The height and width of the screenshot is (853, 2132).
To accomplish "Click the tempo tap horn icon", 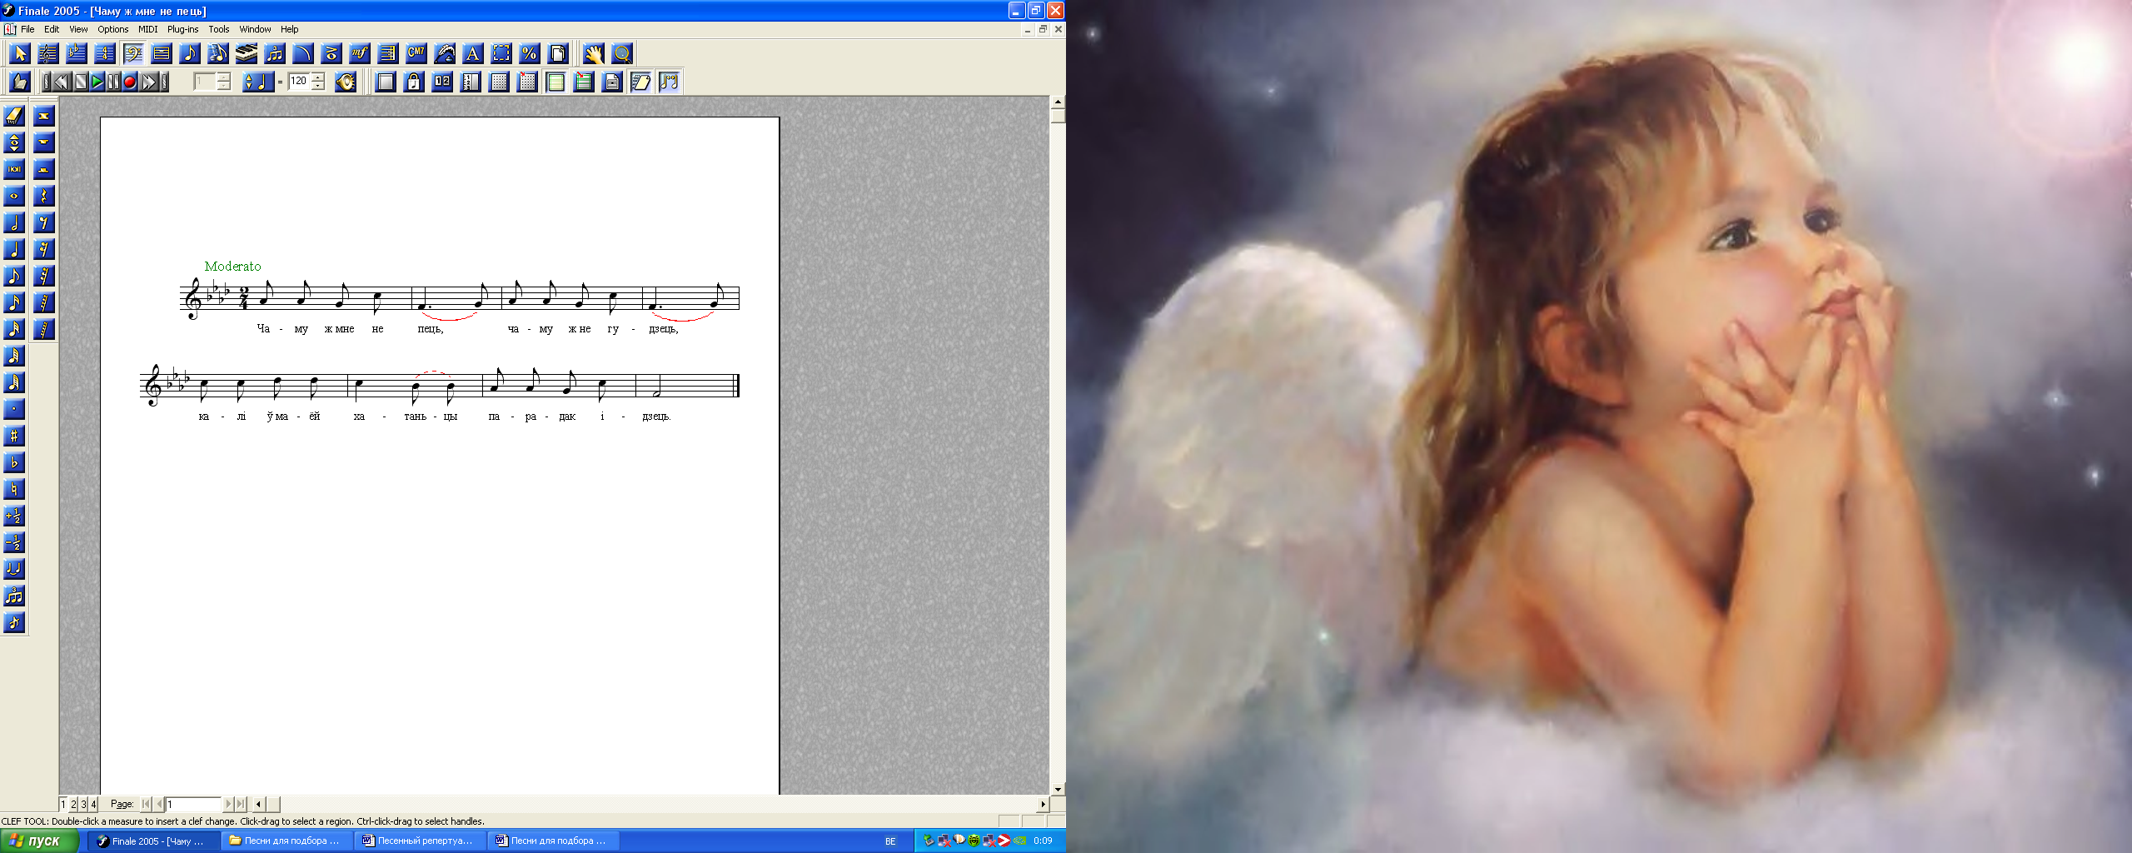I will click(346, 82).
